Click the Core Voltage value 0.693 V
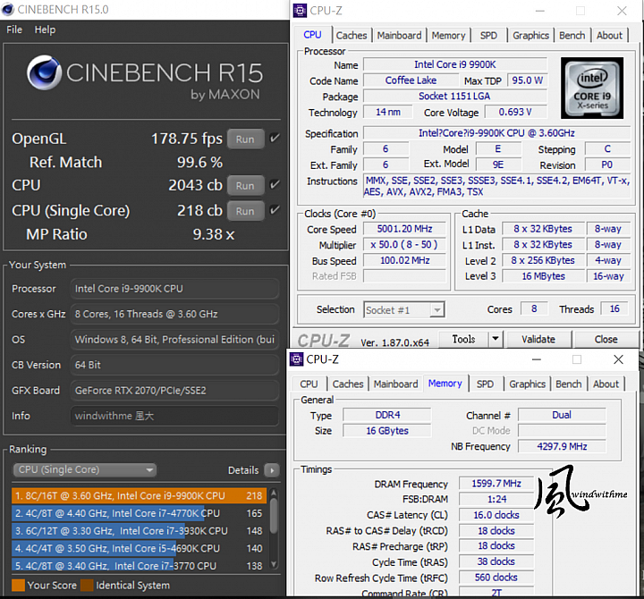Screen dimensions: 644x599 click(x=515, y=112)
